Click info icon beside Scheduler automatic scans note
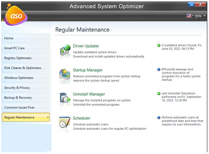The width and height of the screenshot is (209, 154). 159,118
